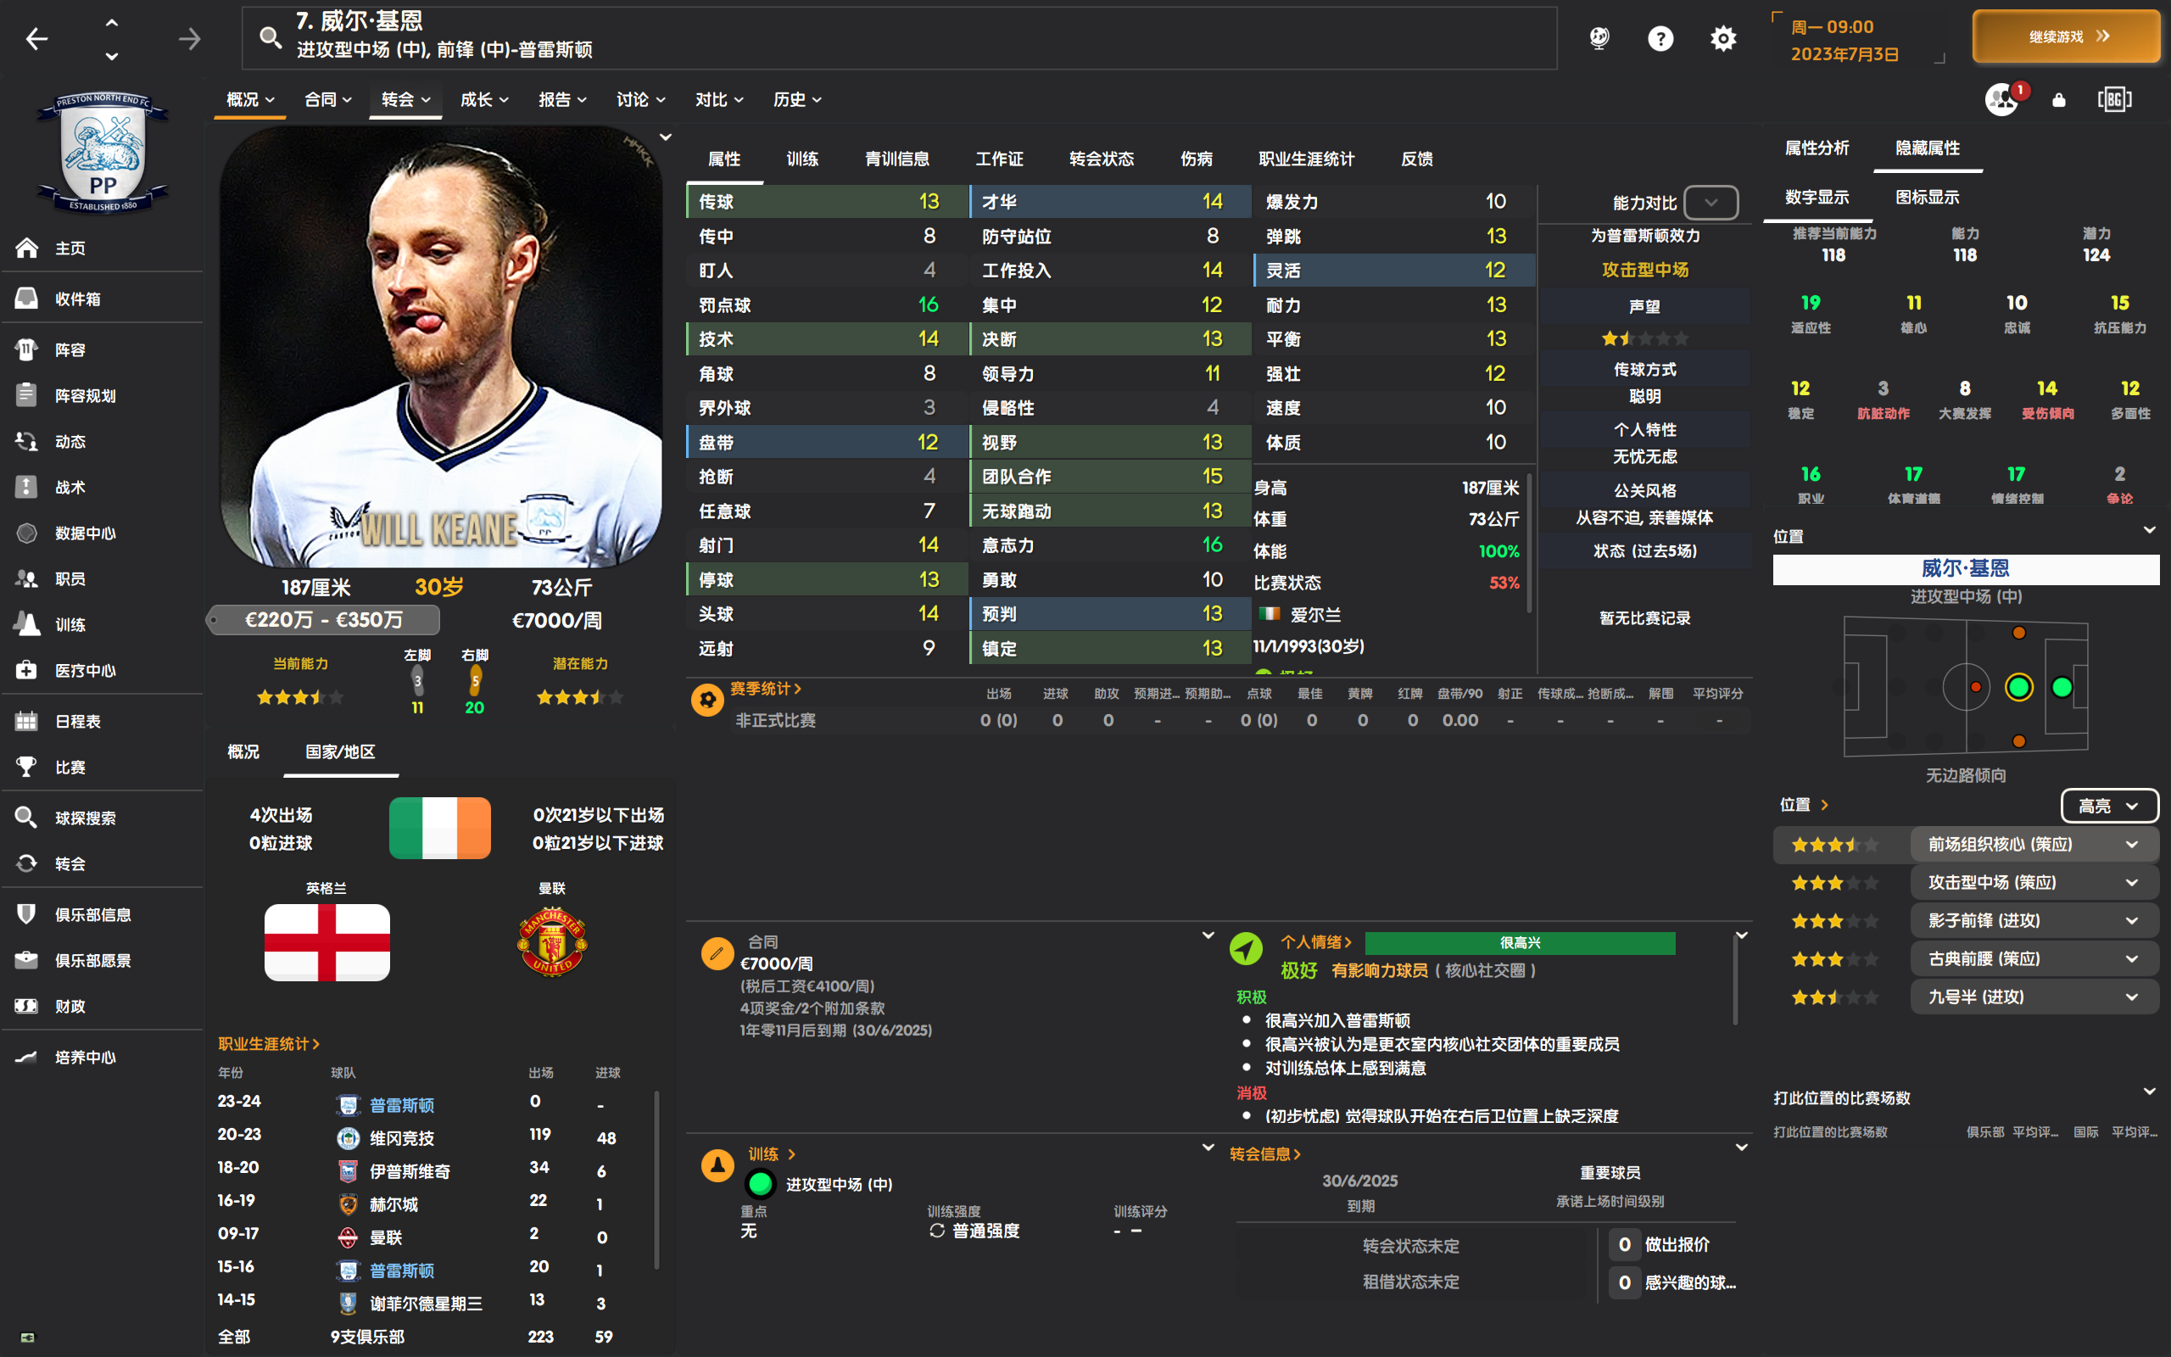
Task: Expand 前场组织核心 (策应) role dropdown
Action: tap(2130, 845)
